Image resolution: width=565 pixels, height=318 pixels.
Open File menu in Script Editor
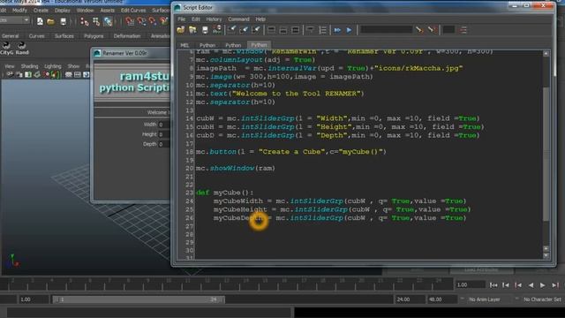[182, 19]
